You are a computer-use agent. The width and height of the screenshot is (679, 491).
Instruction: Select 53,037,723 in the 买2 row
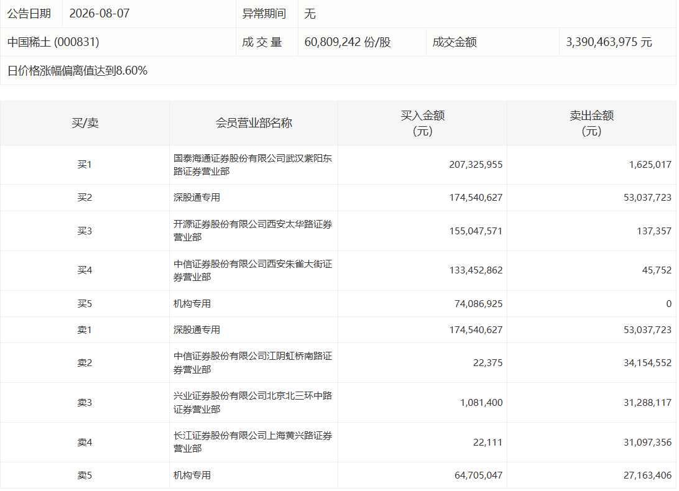(647, 198)
